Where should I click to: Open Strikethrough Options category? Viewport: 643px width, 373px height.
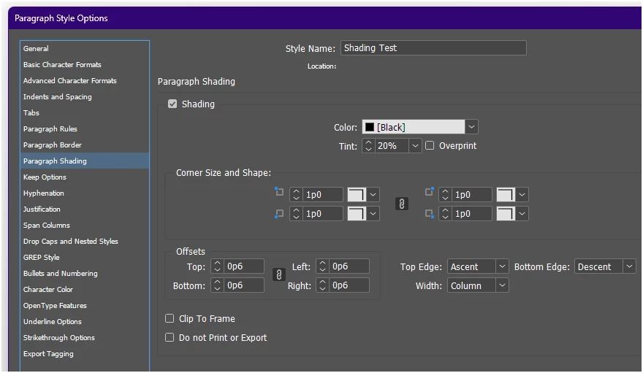[85, 337]
